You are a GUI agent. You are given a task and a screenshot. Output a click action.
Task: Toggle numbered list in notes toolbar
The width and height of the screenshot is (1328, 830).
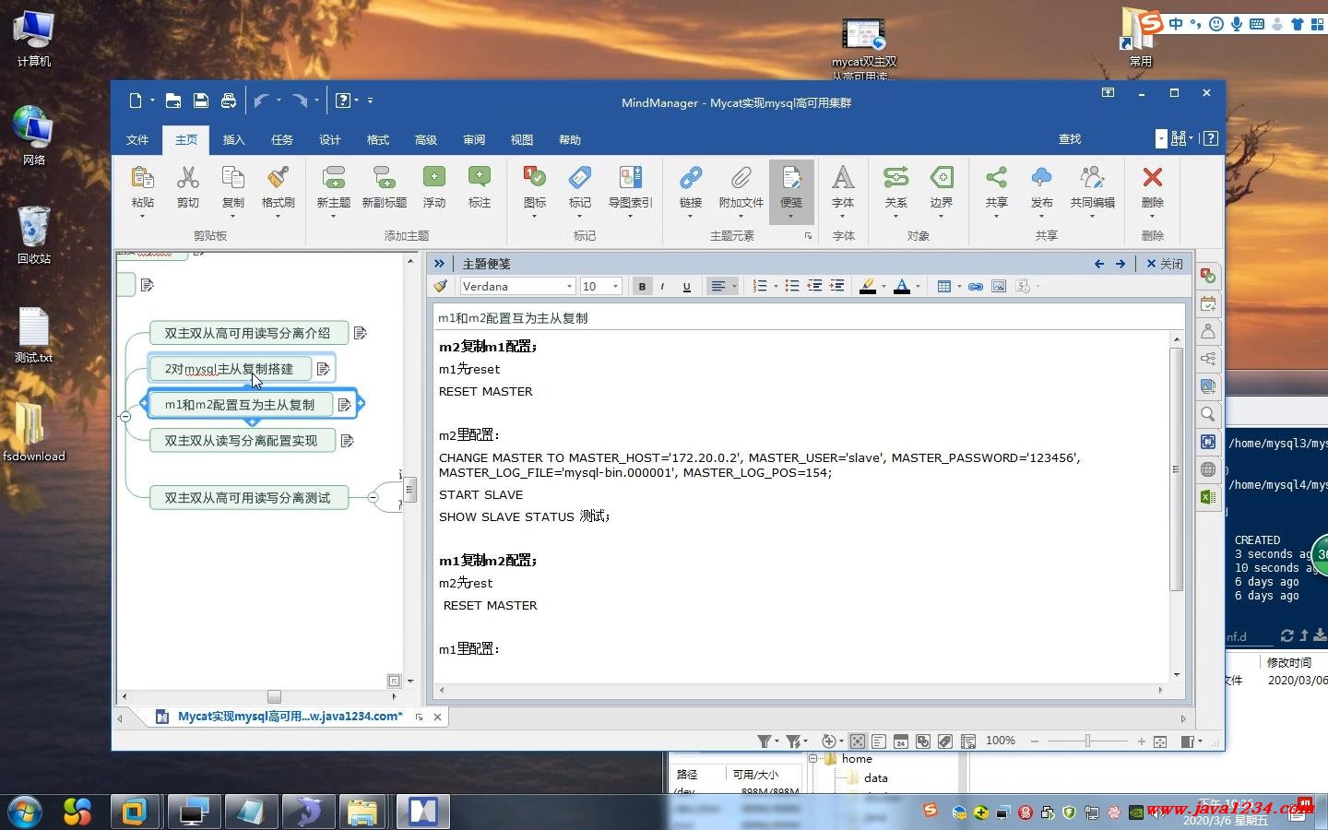[x=760, y=286]
